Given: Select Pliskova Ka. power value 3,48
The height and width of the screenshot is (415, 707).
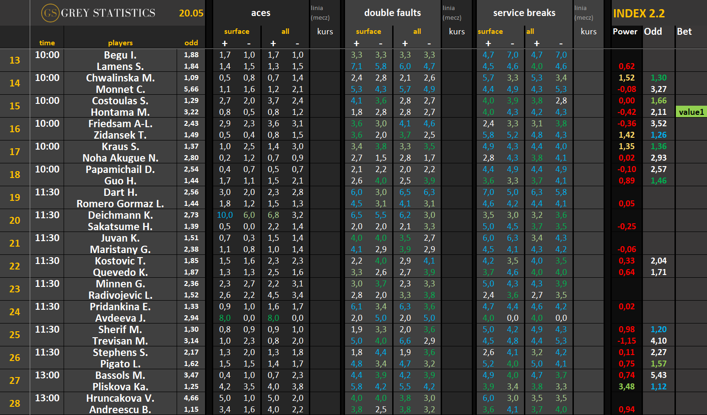Looking at the screenshot, I should click(x=626, y=387).
